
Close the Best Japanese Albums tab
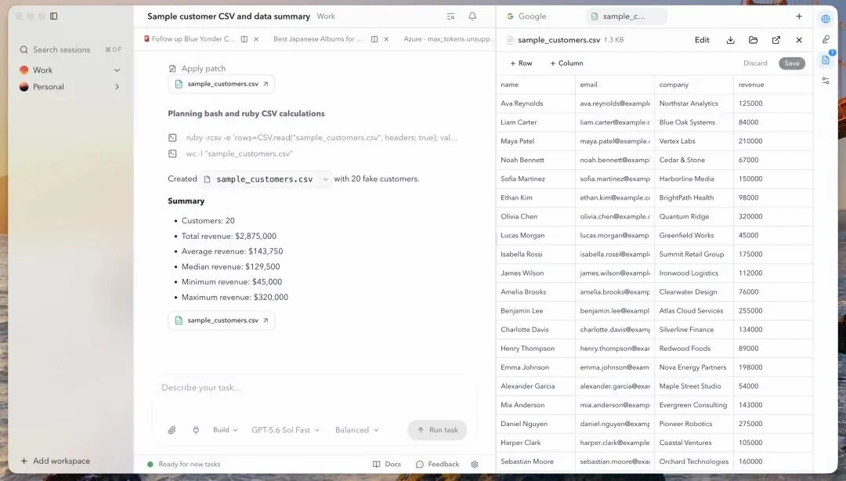tap(386, 39)
